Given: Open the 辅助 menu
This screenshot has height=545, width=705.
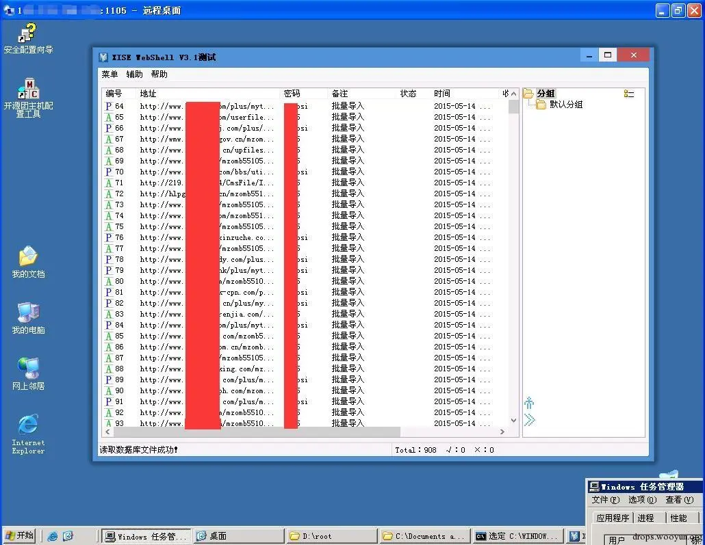Looking at the screenshot, I should [x=134, y=74].
